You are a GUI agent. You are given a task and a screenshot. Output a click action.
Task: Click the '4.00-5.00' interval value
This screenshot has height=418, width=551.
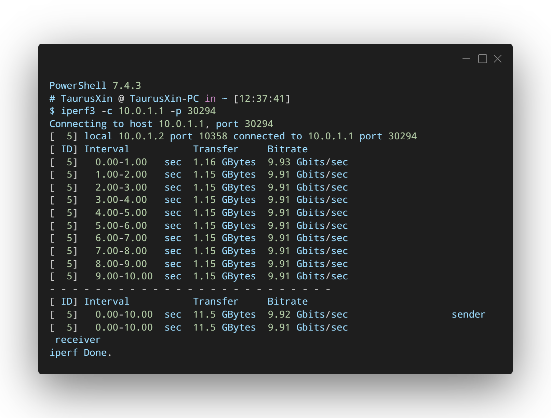coord(121,212)
